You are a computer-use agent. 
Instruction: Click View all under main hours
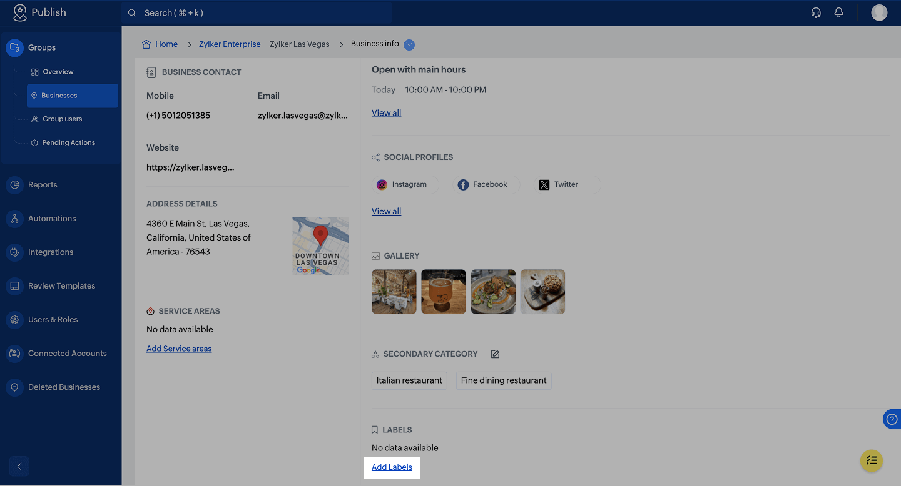[387, 113]
